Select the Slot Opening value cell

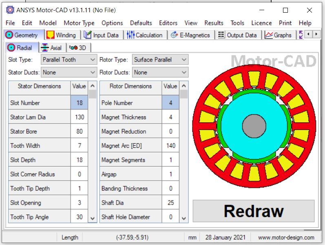[80, 203]
